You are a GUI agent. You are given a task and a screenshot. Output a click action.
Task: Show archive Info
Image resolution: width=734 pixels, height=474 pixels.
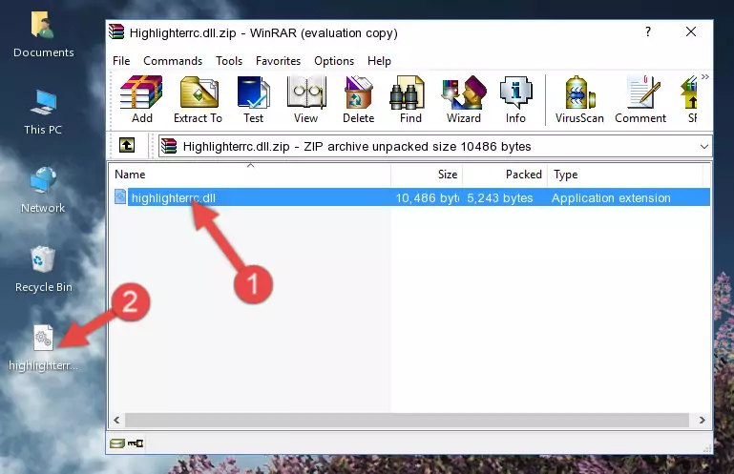click(x=515, y=99)
